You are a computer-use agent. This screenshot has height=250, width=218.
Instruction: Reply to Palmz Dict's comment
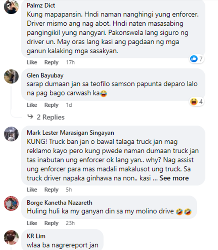click(x=51, y=62)
